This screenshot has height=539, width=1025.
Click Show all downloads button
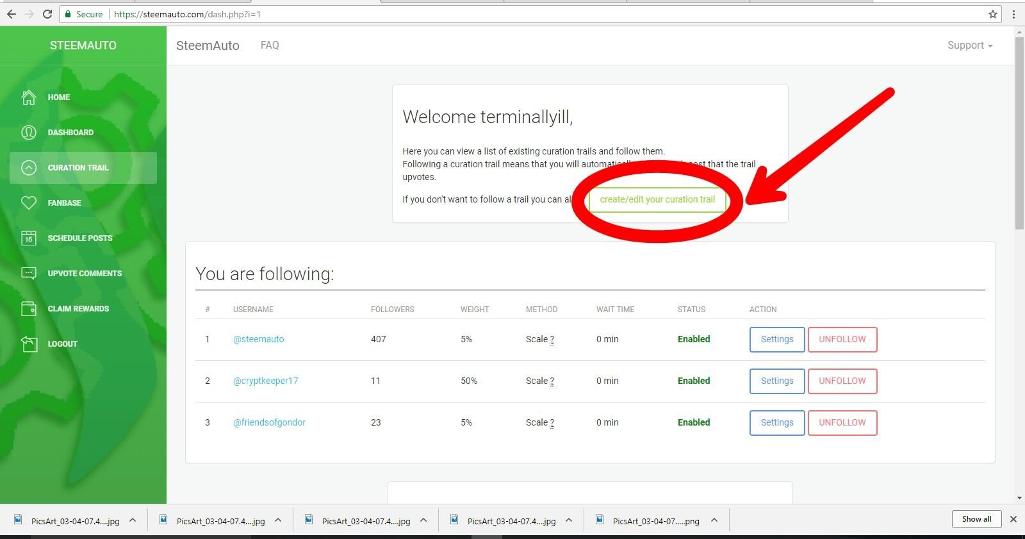(x=976, y=519)
